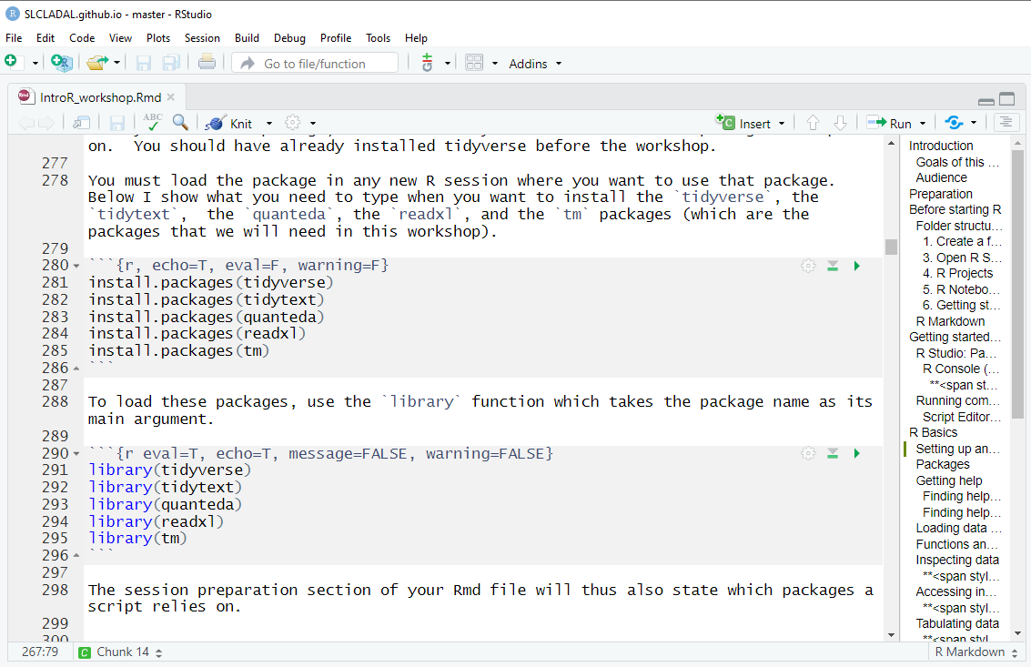This screenshot has width=1031, height=667.
Task: Click the Knit button
Action: pyautogui.click(x=230, y=124)
